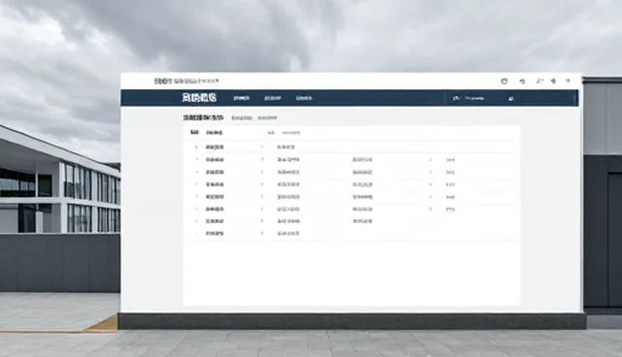Screen dimensions: 622x357
Task: Toggle the marker left of the first table row
Action: click(196, 147)
